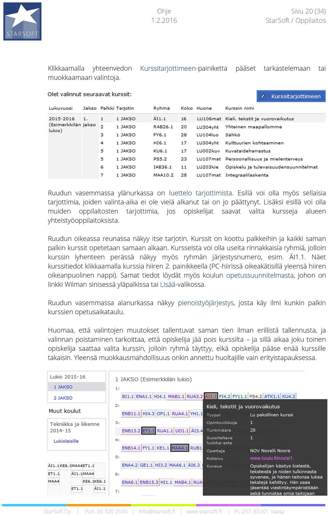Click the pencil icon on Kurssitarjottimeen button
This screenshot has width=328, height=515.
tap(263, 96)
